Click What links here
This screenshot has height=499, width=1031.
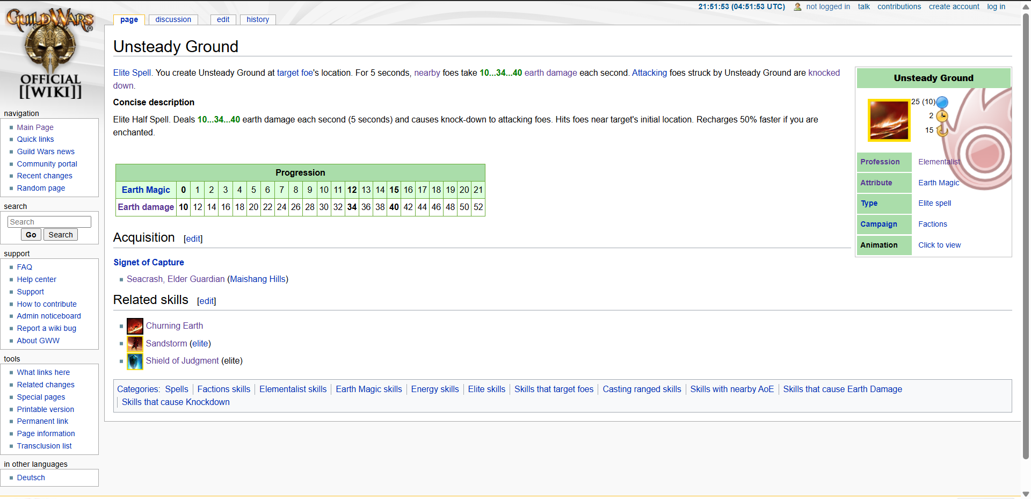click(x=43, y=372)
